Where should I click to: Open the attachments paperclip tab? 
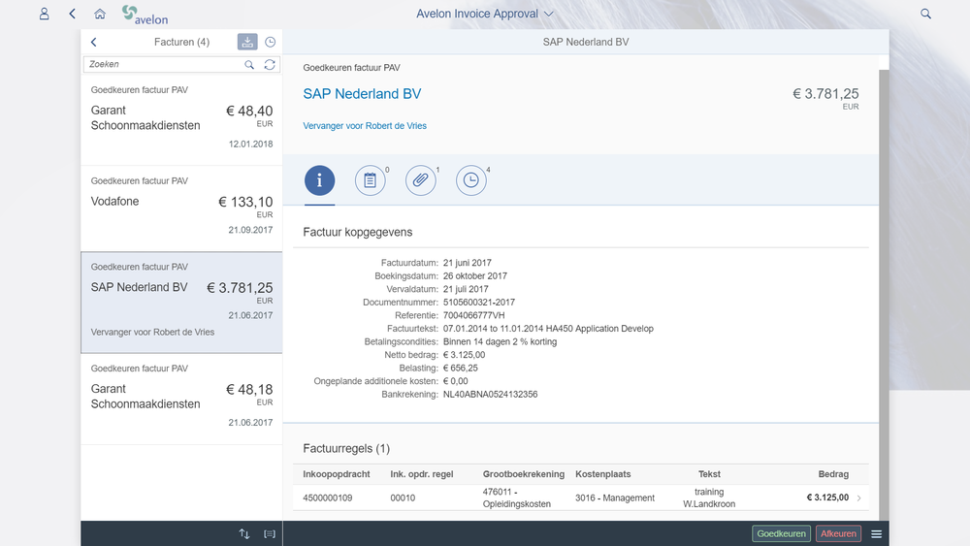pyautogui.click(x=421, y=180)
